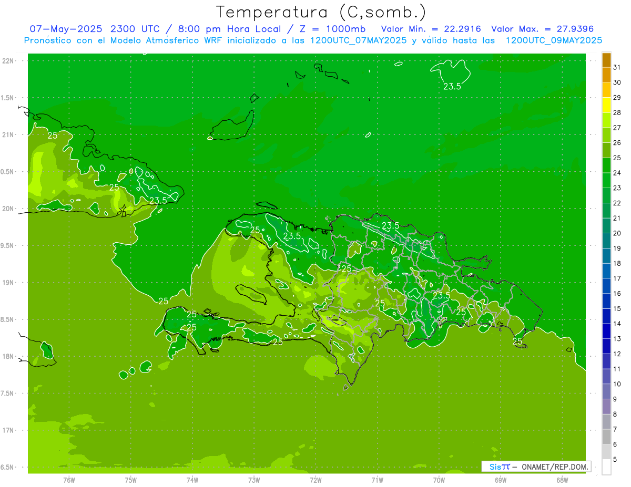This screenshot has height=487, width=631.
Task: Click legend value "19" on the color scale
Action: (617, 248)
